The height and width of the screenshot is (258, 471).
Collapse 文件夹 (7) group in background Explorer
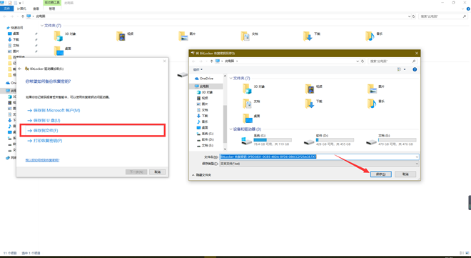coord(42,26)
